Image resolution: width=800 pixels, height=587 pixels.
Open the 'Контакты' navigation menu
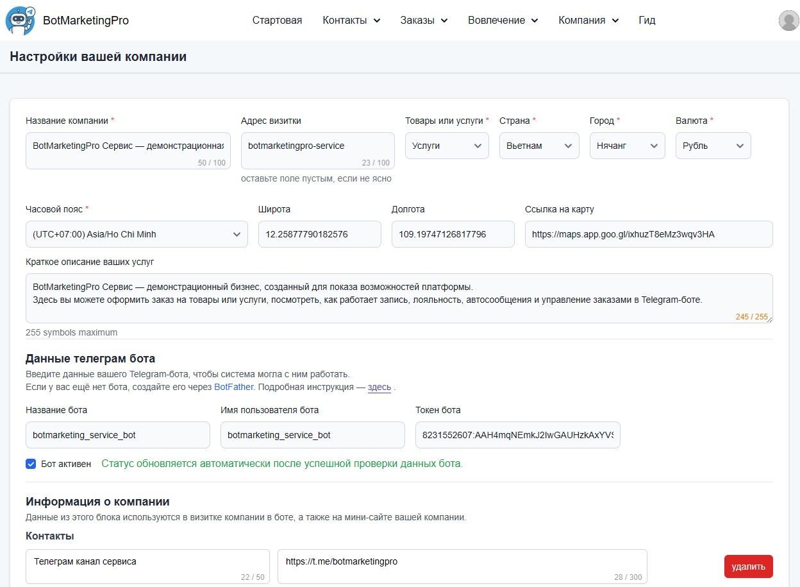point(351,21)
